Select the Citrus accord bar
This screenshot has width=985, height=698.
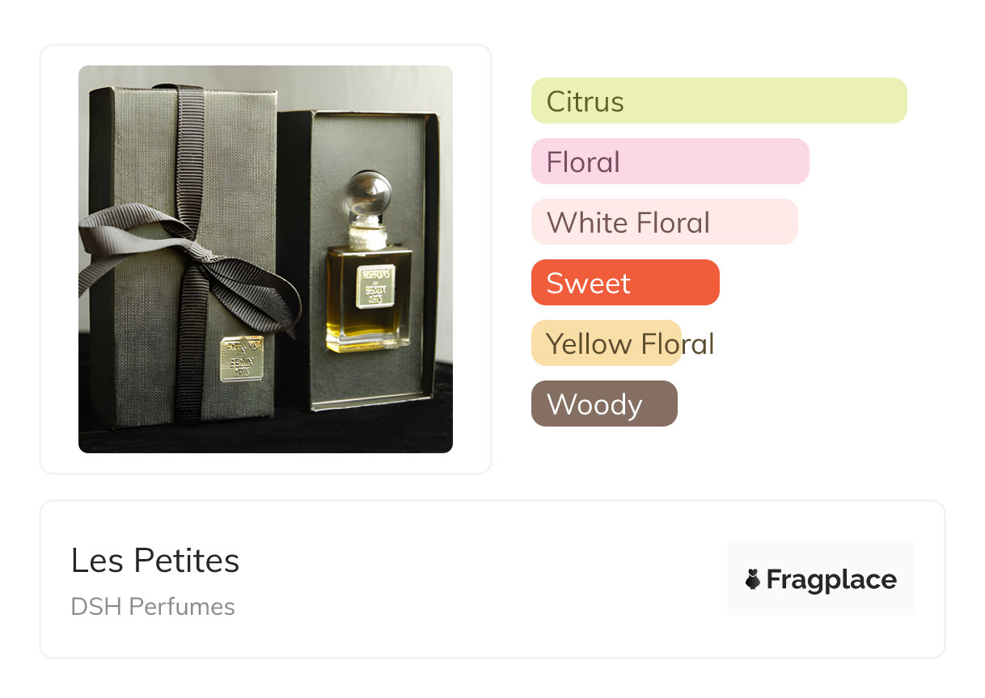[718, 101]
